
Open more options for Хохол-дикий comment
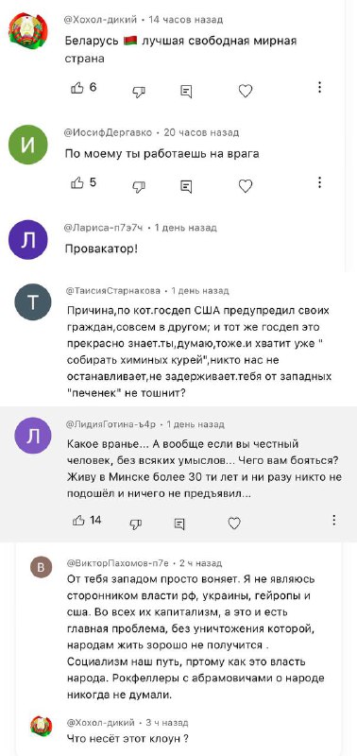pyautogui.click(x=320, y=87)
